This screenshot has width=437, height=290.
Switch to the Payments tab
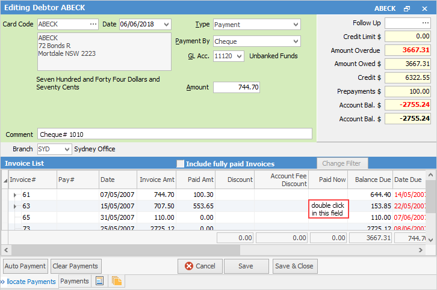click(x=75, y=281)
